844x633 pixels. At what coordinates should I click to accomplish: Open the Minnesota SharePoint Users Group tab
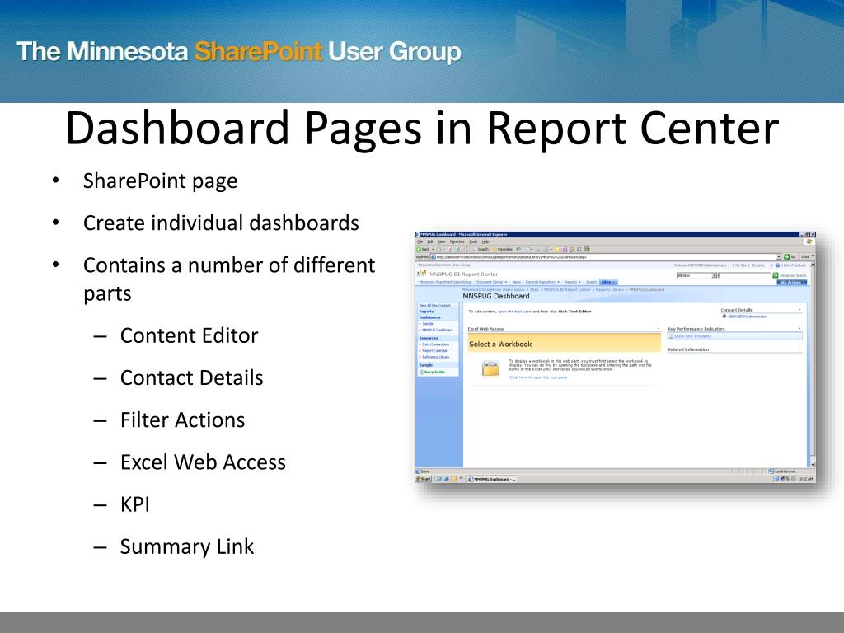click(x=446, y=282)
